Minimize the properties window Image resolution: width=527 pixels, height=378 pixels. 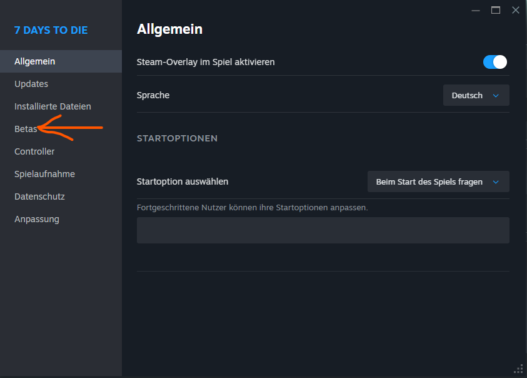[x=476, y=10]
